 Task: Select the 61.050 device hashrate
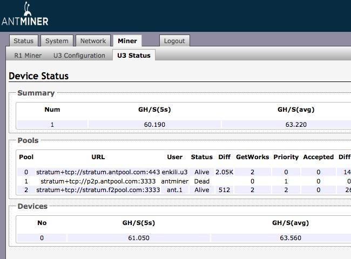coord(139,238)
